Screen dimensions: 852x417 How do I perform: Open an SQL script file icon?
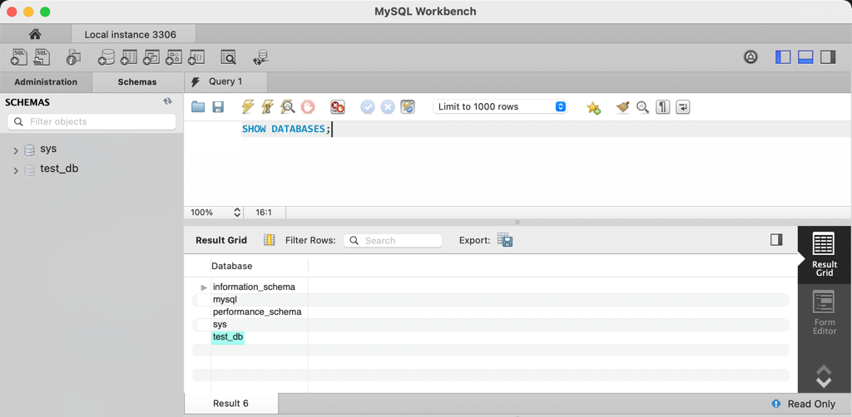(x=42, y=57)
